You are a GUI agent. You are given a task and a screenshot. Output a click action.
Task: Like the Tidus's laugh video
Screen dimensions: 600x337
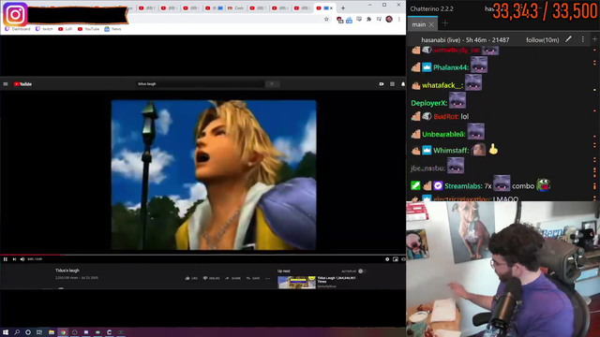[191, 278]
